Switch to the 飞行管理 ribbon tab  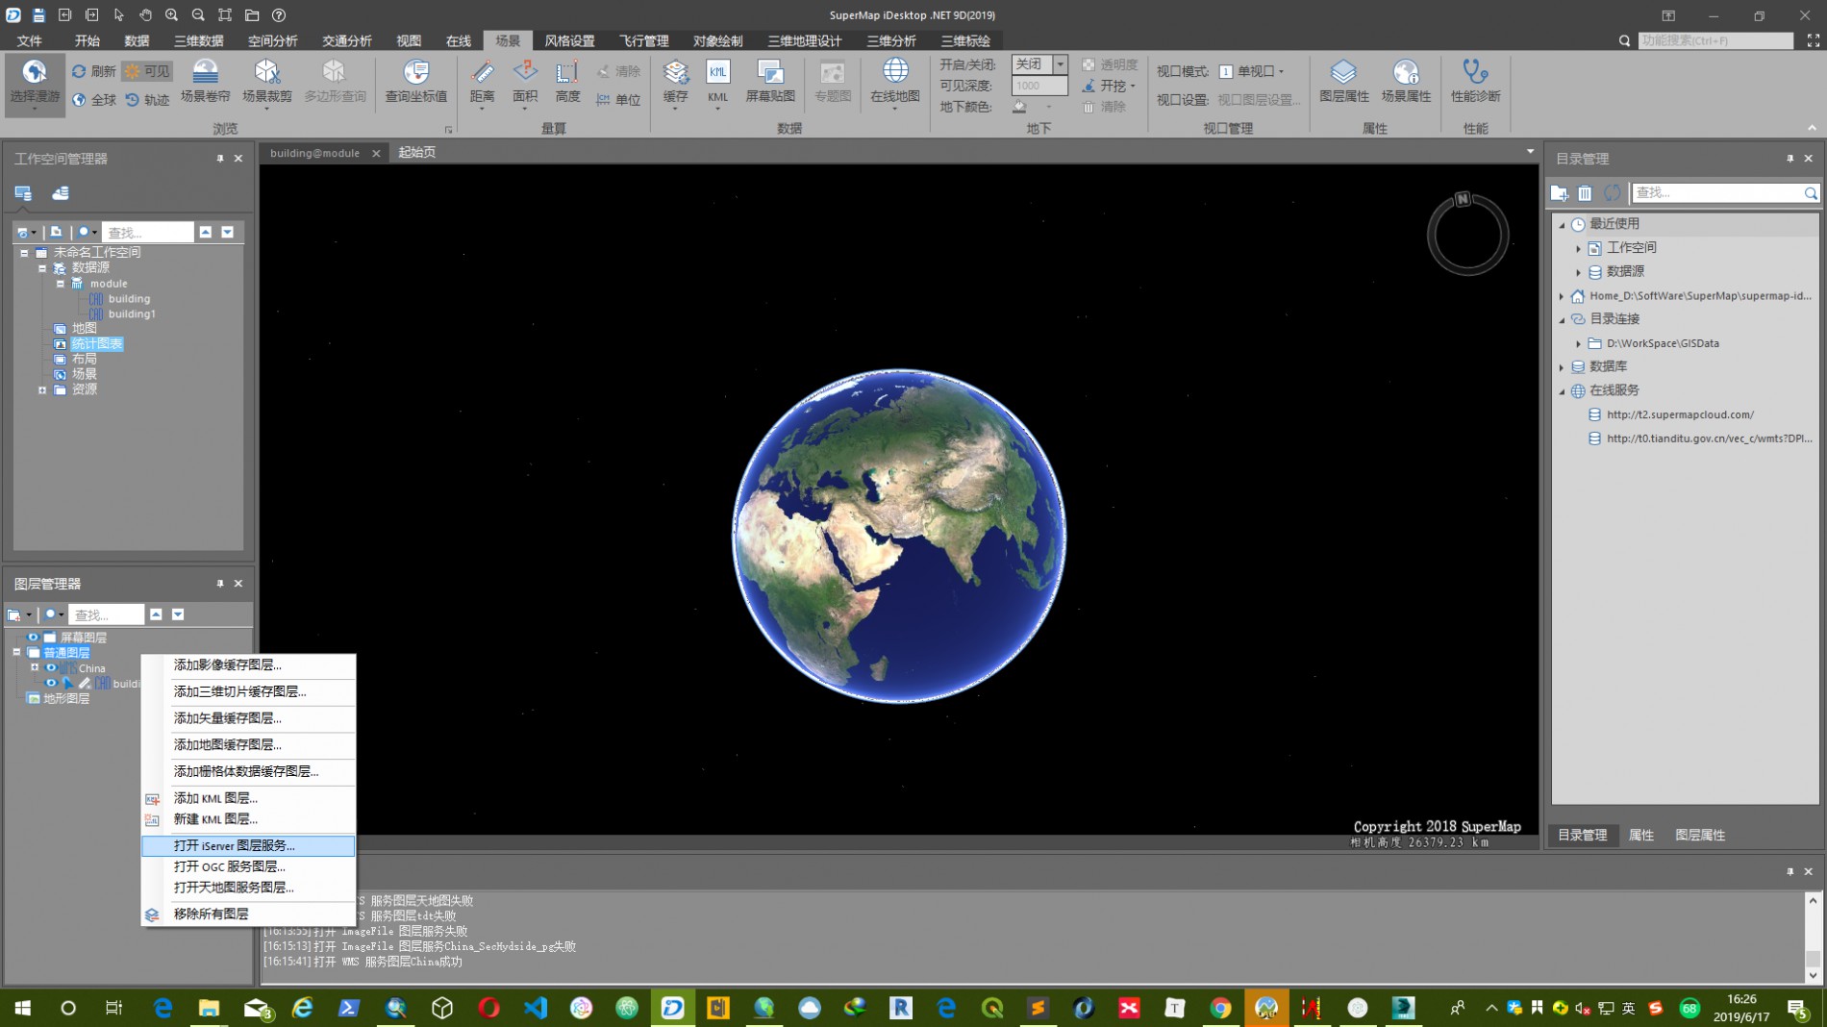(643, 40)
